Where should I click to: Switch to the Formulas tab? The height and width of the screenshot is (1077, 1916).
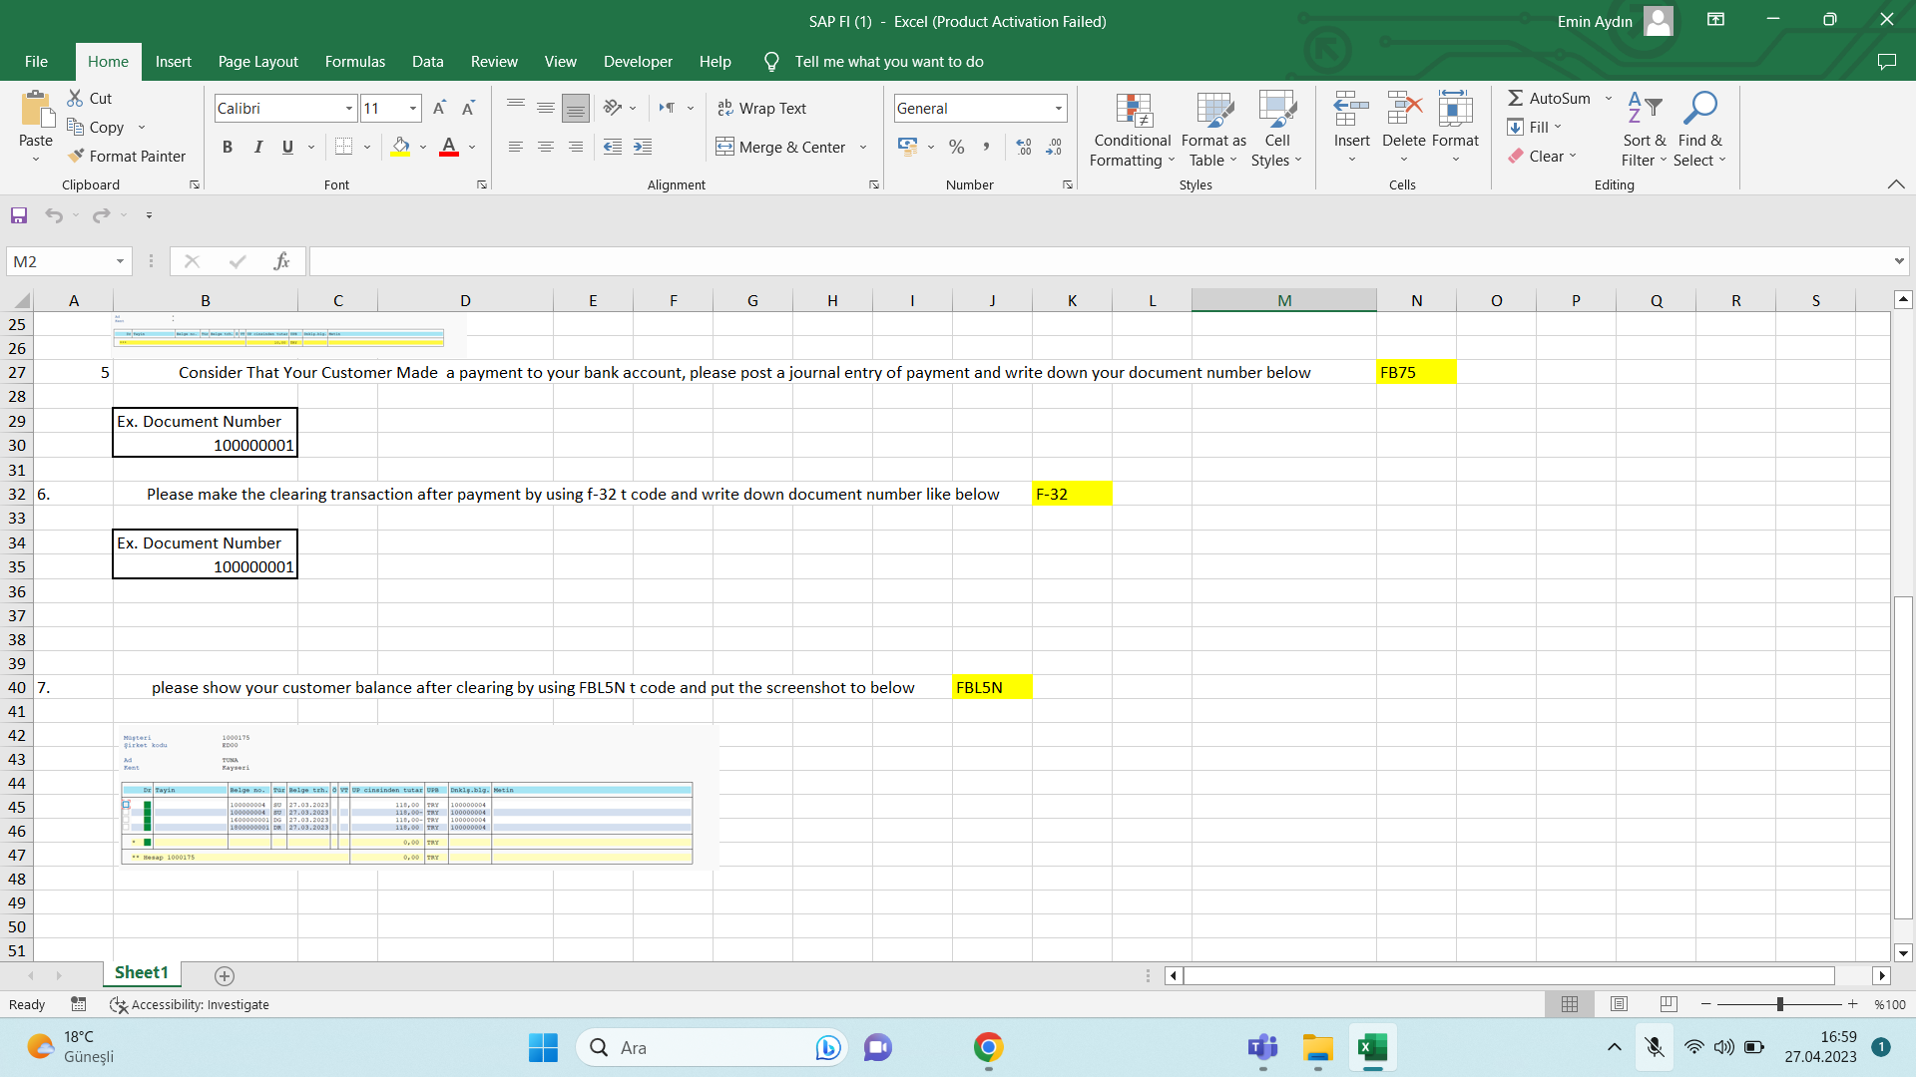click(x=354, y=62)
